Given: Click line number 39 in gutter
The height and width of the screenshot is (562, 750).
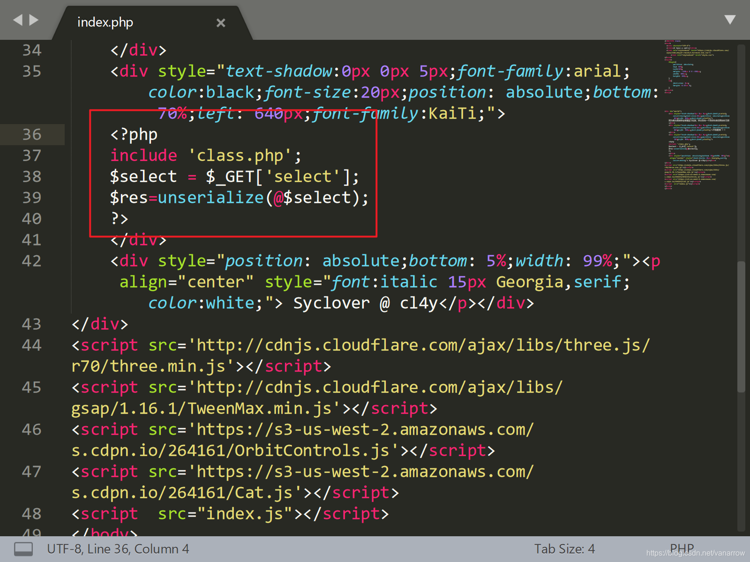Looking at the screenshot, I should pyautogui.click(x=32, y=198).
